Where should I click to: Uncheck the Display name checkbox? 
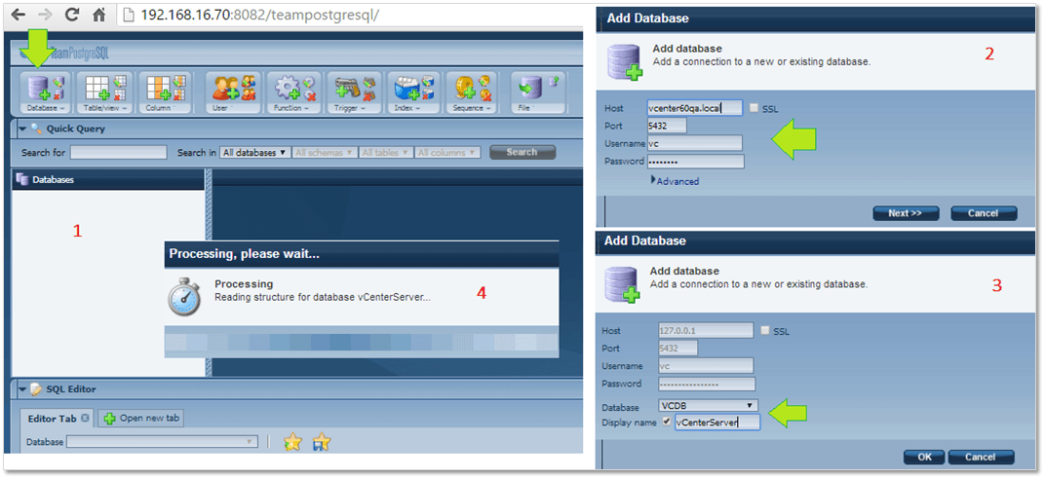coord(667,422)
